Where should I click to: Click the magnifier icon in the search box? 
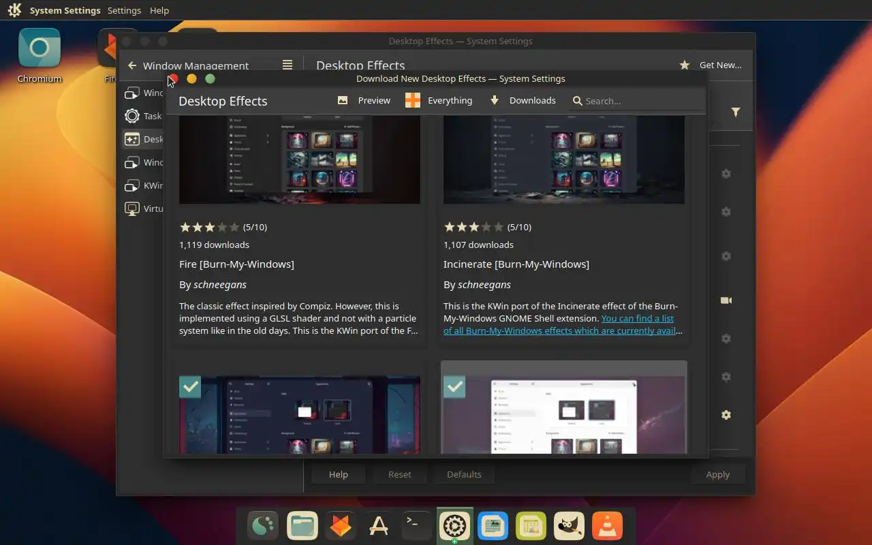tap(578, 101)
